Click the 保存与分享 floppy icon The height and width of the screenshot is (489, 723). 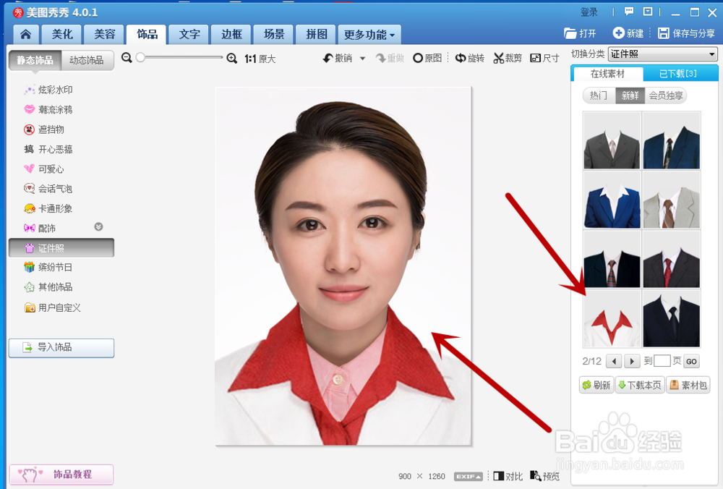tap(664, 33)
